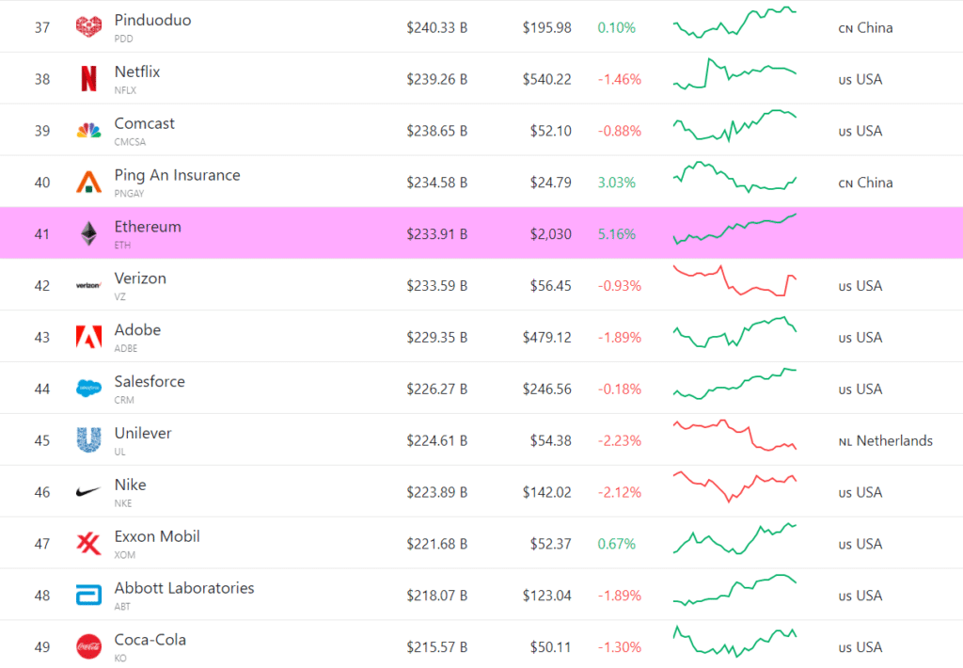Click the CN China country of Pinduoduo
963x668 pixels.
tap(865, 27)
